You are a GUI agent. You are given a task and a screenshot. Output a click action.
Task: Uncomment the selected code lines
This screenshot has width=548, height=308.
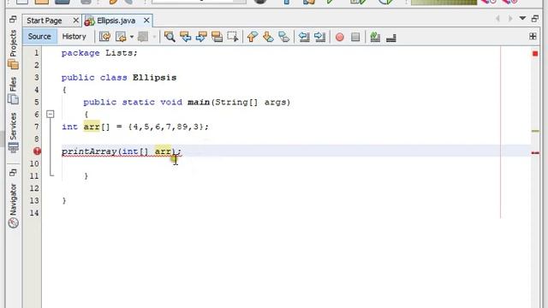(391, 38)
